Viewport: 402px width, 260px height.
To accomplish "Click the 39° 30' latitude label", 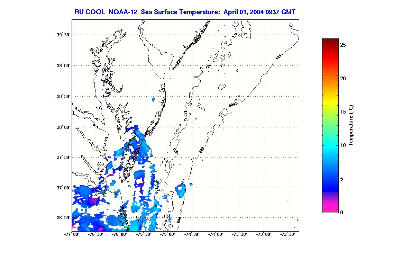I will click(63, 35).
